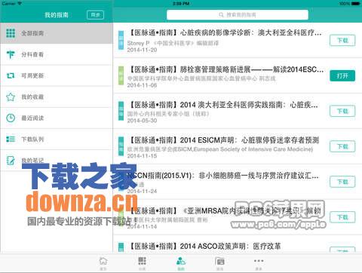
Task: Click the notebook pencil icon for 我的笔记
Action: (11, 160)
